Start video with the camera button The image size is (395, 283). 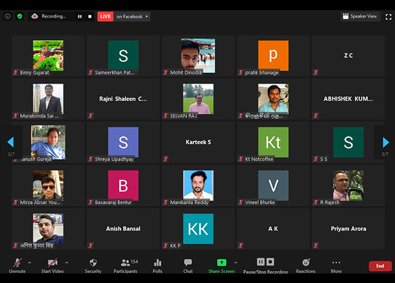coord(52,265)
